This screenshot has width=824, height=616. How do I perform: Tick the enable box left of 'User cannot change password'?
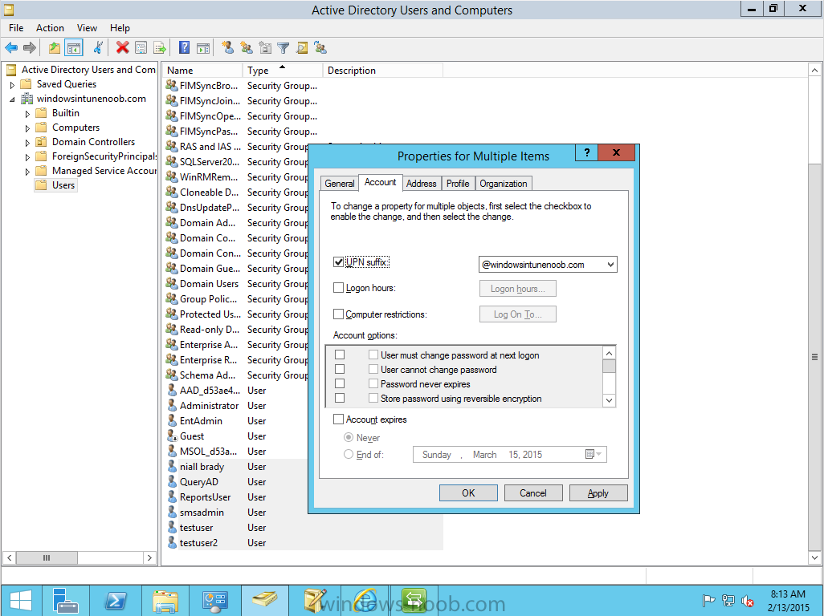pyautogui.click(x=340, y=370)
